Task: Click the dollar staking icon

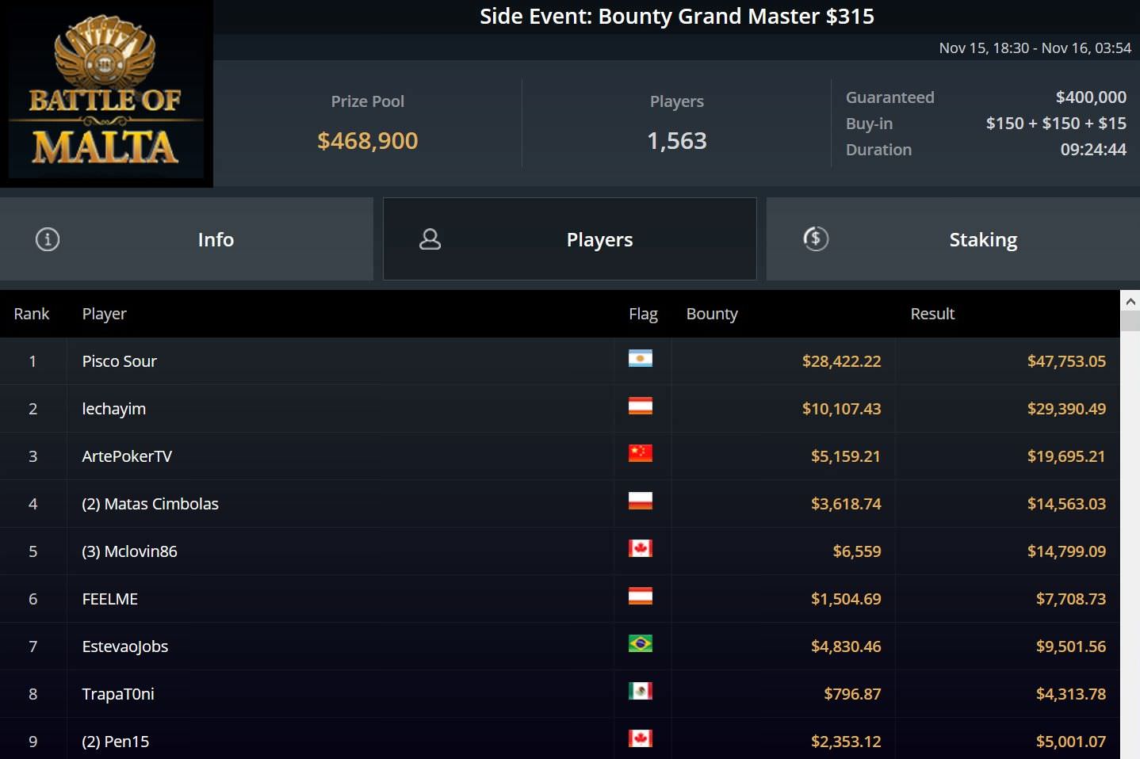Action: coord(816,239)
